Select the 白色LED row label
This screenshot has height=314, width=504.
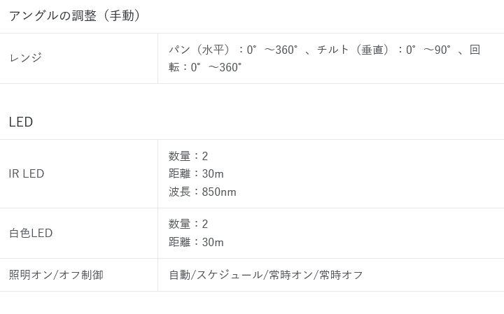point(31,233)
